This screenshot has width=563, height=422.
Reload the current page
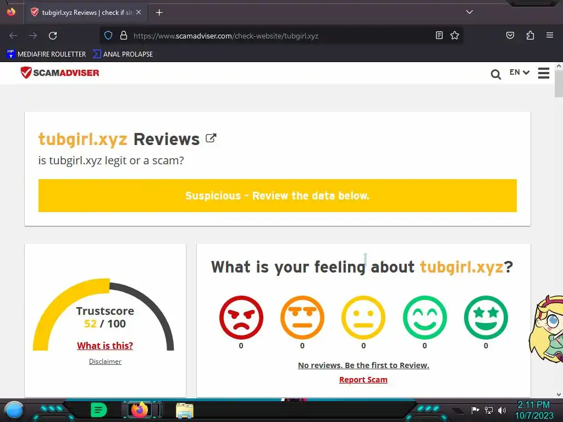[53, 36]
